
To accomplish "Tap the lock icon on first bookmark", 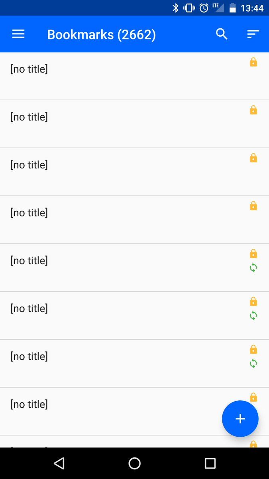I will 253,62.
